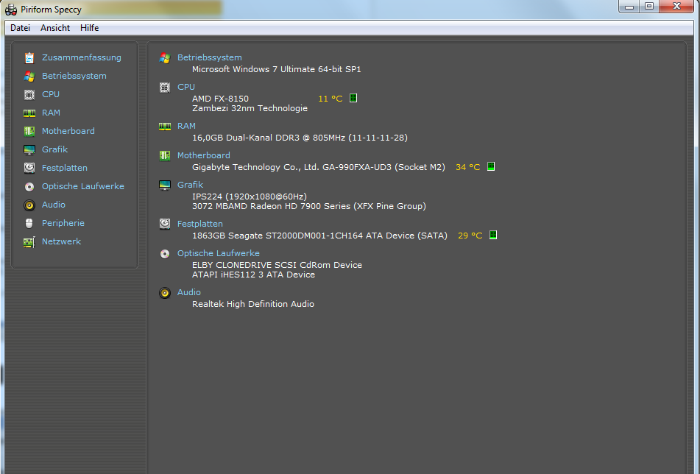Go to Betriebssystem section in sidebar
Viewport: 700px width, 474px height.
point(74,76)
